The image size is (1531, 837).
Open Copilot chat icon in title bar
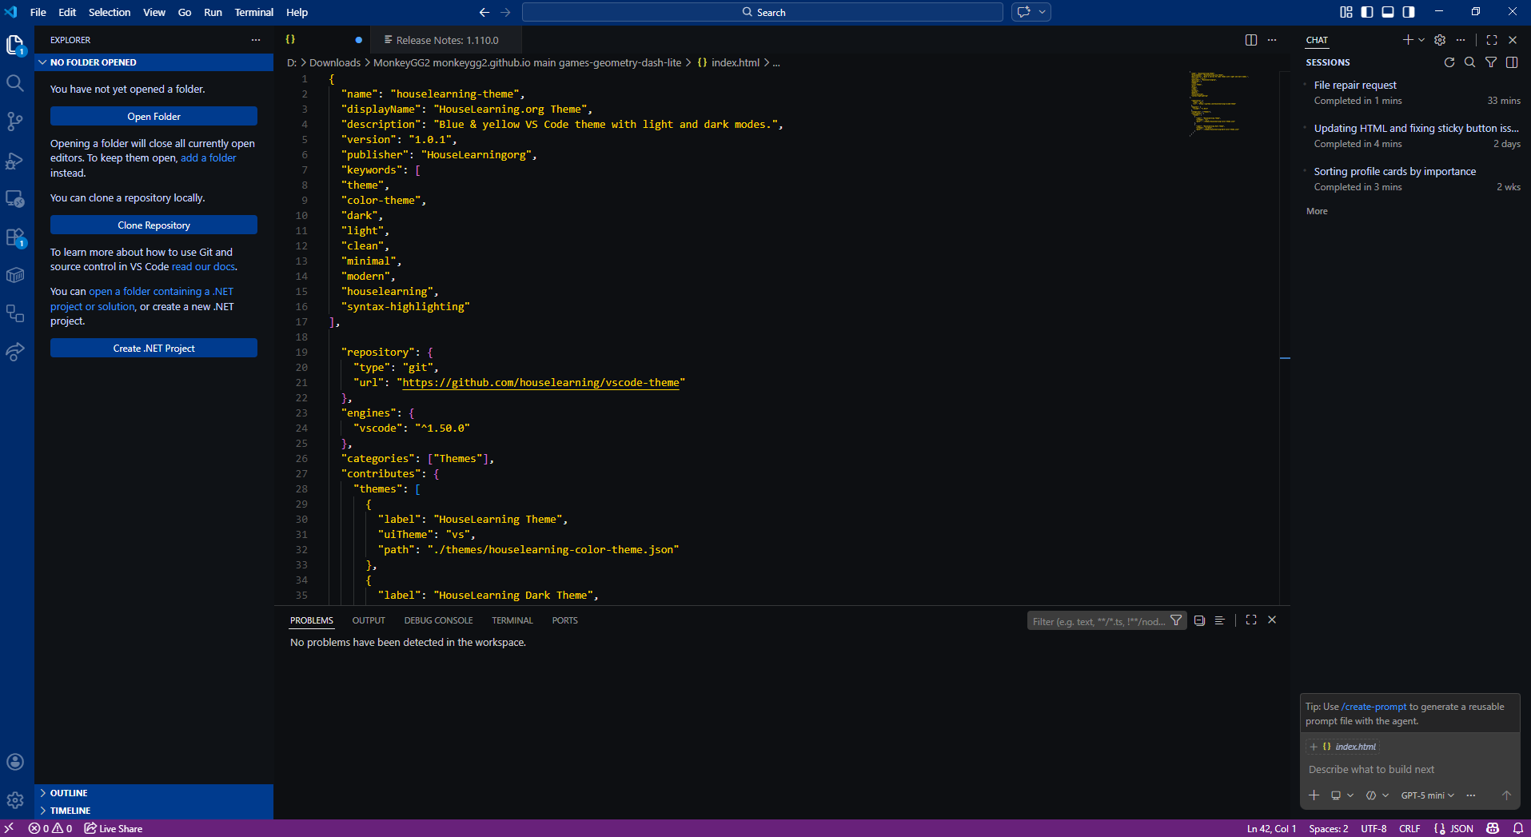(x=1024, y=12)
